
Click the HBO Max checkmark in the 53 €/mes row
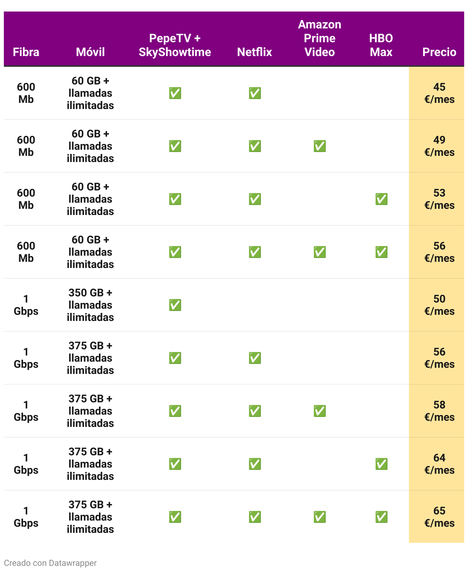(381, 199)
